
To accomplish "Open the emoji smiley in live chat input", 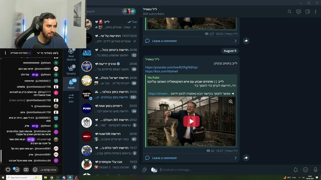I will (x=35, y=170).
